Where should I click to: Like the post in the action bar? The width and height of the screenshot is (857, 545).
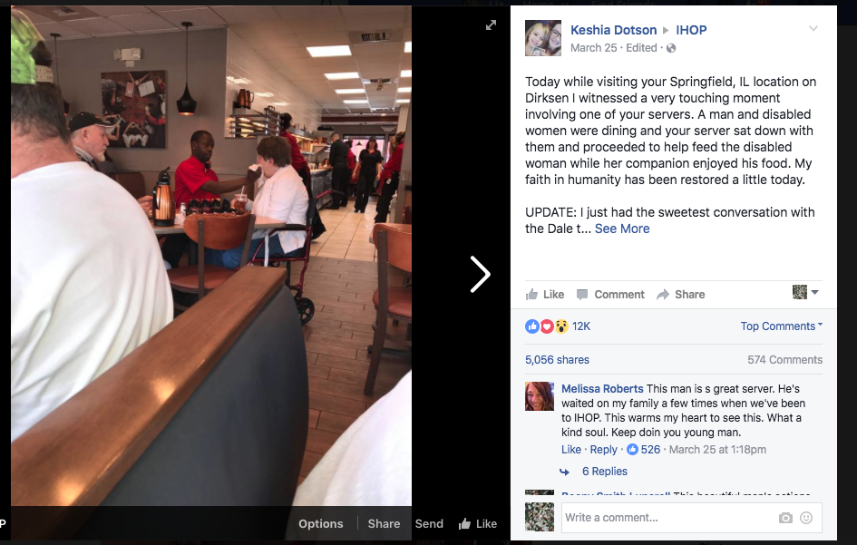545,295
